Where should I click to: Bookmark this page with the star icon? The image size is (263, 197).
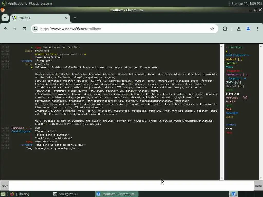(212, 29)
